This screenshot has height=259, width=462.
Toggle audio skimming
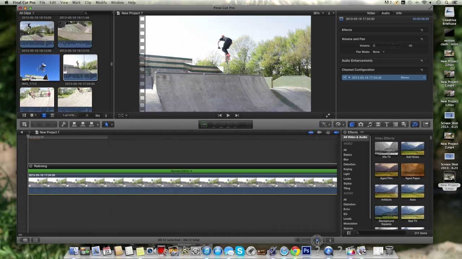point(319,132)
